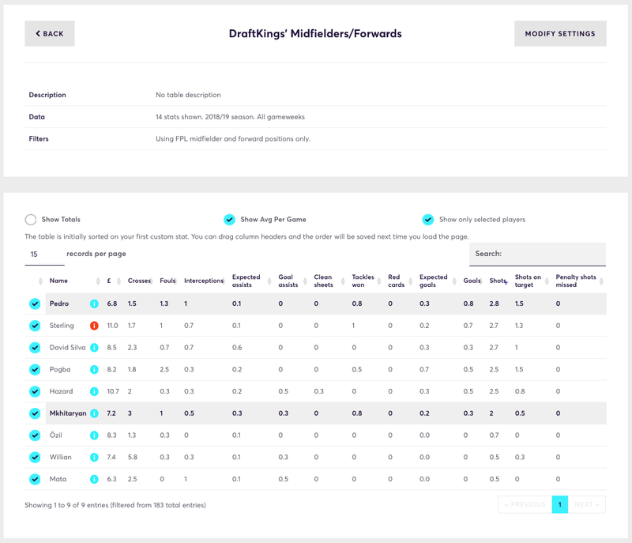
Task: Deselect Willian row checkmark
Action: (x=35, y=457)
